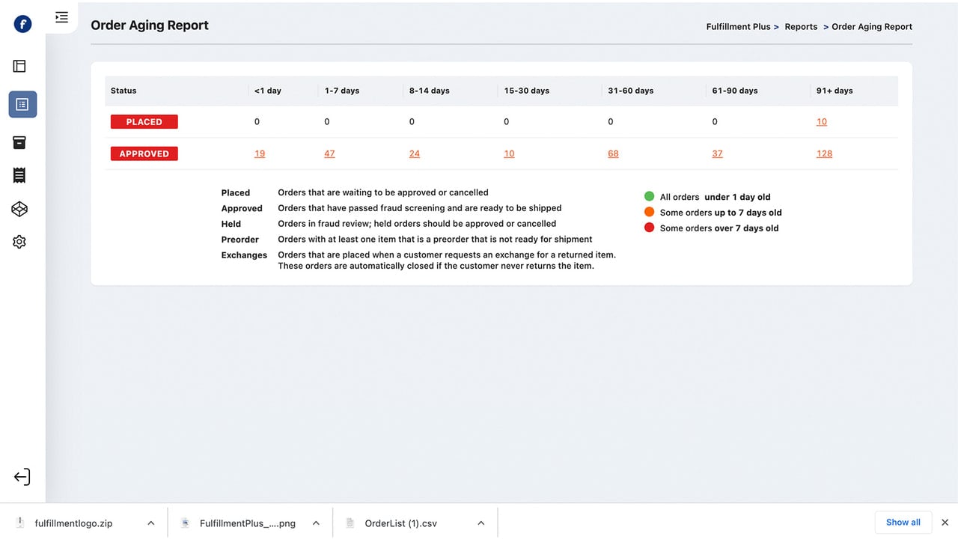The width and height of the screenshot is (958, 539).
Task: Click the logout arrow icon
Action: click(x=22, y=477)
